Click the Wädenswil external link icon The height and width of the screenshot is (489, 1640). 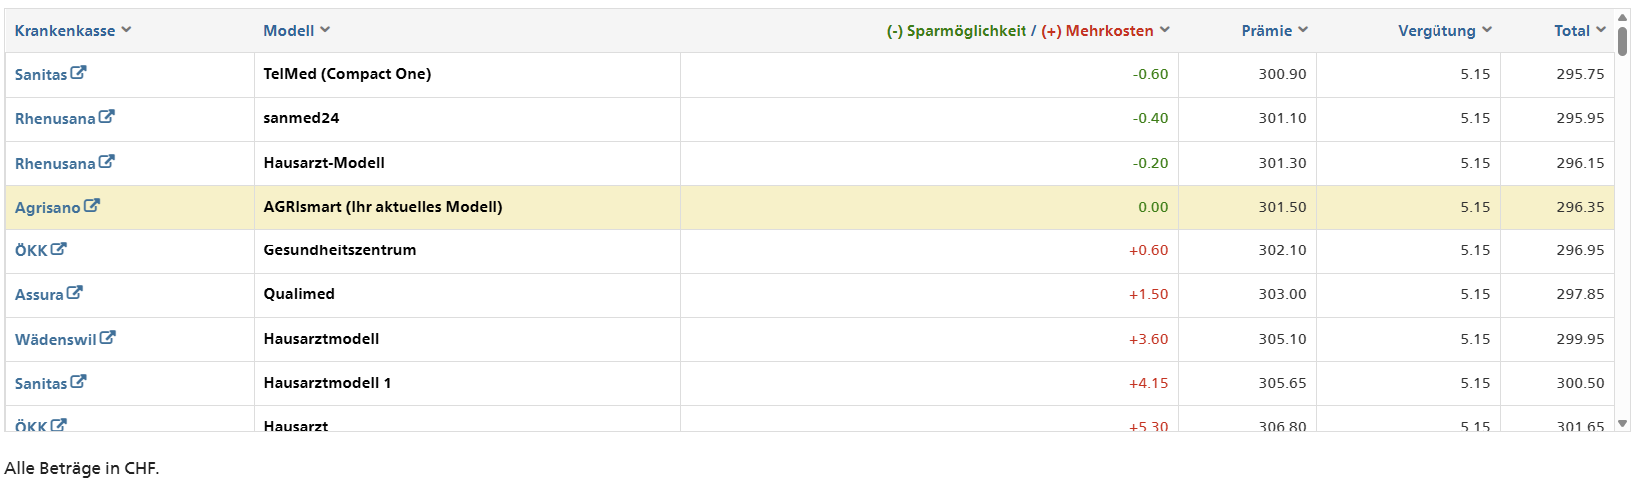[x=108, y=338]
